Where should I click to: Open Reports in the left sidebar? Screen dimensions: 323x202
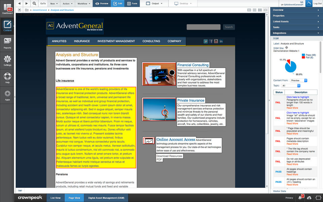(x=7, y=43)
